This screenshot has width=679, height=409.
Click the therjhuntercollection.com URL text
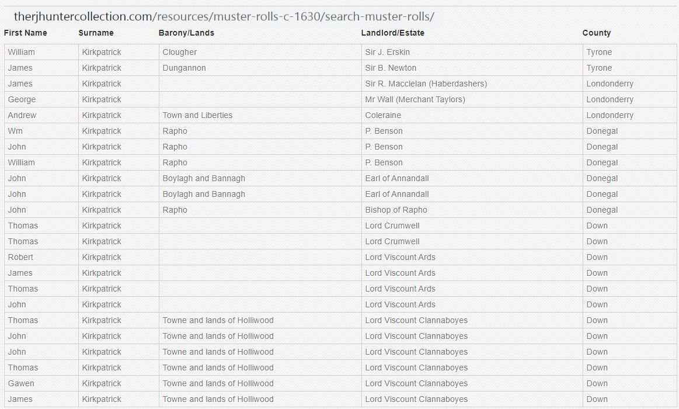point(224,16)
